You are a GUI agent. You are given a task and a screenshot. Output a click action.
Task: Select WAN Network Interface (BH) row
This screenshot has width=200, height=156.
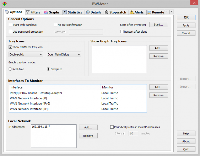point(78,109)
